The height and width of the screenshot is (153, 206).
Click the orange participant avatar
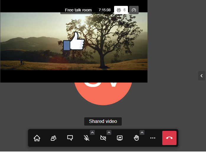(103, 94)
